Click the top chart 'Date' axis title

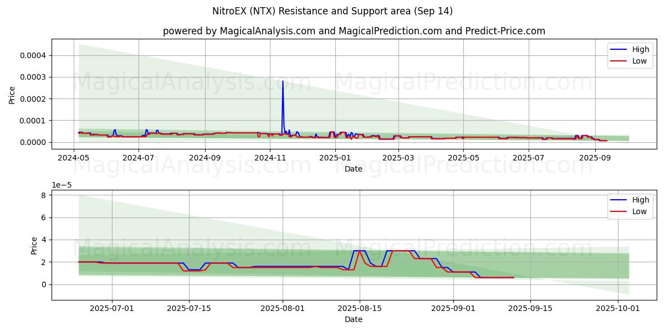pyautogui.click(x=354, y=169)
